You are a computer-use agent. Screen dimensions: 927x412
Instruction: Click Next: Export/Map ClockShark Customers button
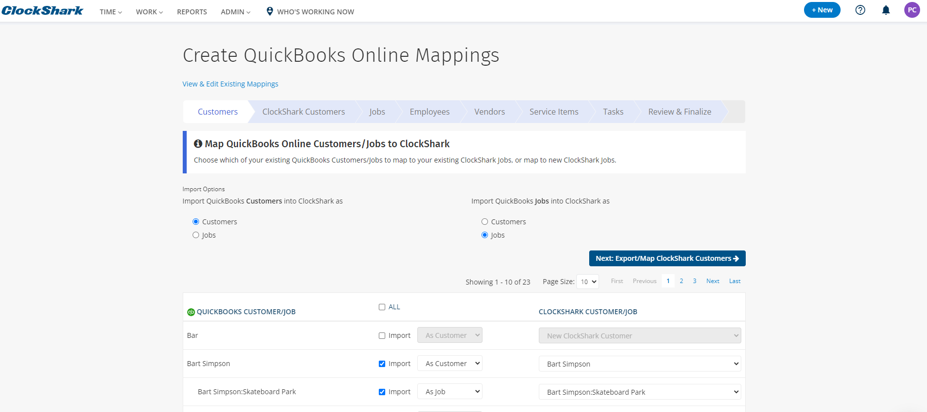click(667, 258)
